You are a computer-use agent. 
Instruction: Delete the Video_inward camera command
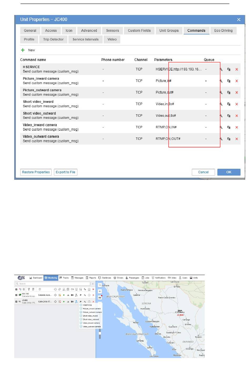click(x=237, y=127)
